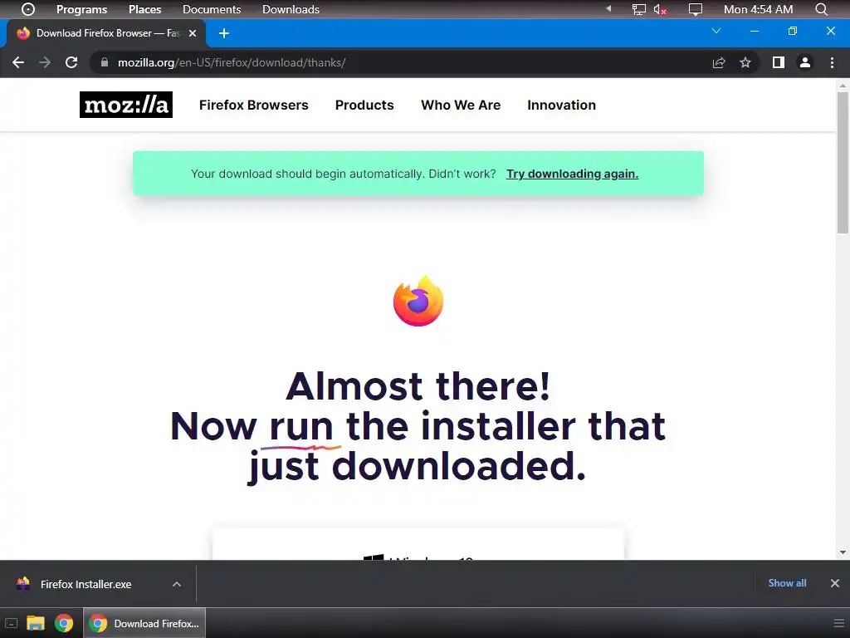Image resolution: width=850 pixels, height=638 pixels.
Task: Click the Firefox installer file icon
Action: click(x=23, y=584)
